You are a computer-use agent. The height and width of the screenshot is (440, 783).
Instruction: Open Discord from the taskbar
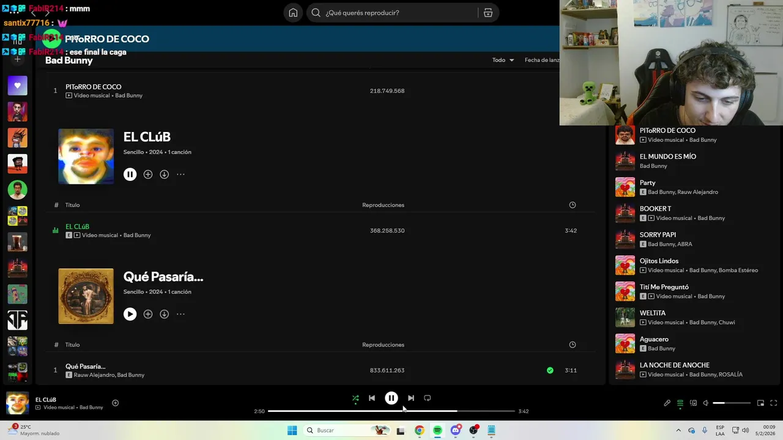coord(455,430)
